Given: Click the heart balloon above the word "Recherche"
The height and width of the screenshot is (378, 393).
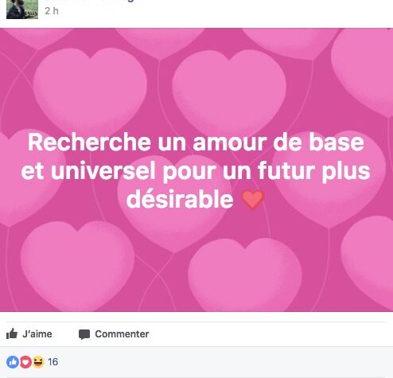Looking at the screenshot, I should click(x=90, y=89).
